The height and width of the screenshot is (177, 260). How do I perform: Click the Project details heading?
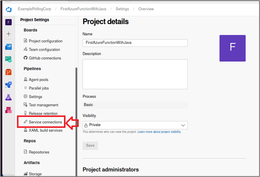[106, 22]
